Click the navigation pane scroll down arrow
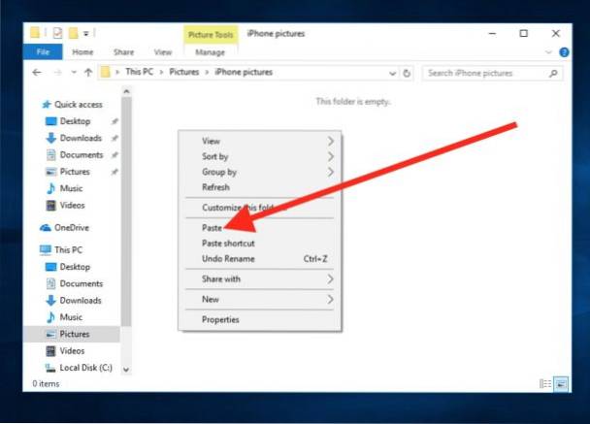The width and height of the screenshot is (590, 424). tap(126, 369)
